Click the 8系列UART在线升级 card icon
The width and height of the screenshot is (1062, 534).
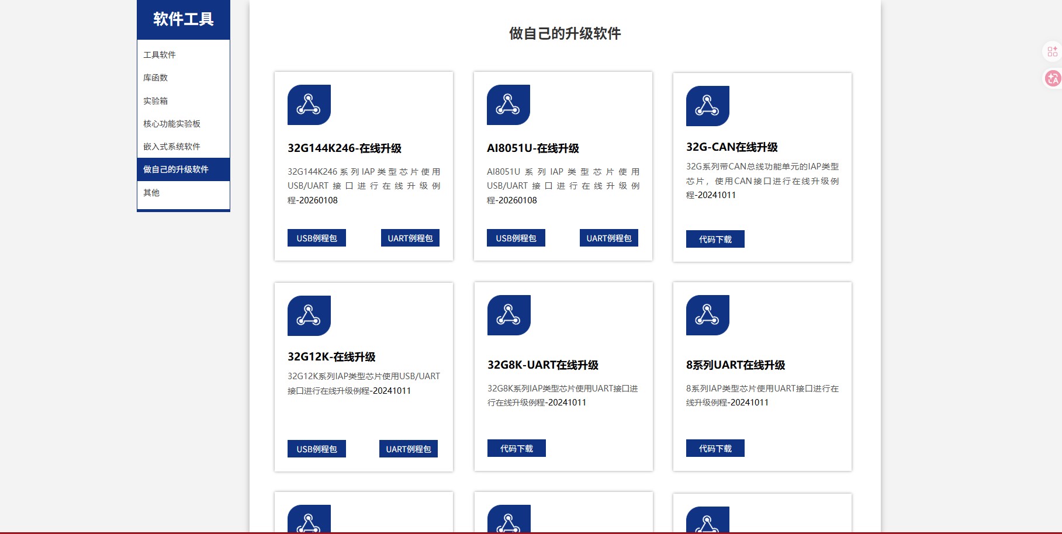[x=708, y=315]
